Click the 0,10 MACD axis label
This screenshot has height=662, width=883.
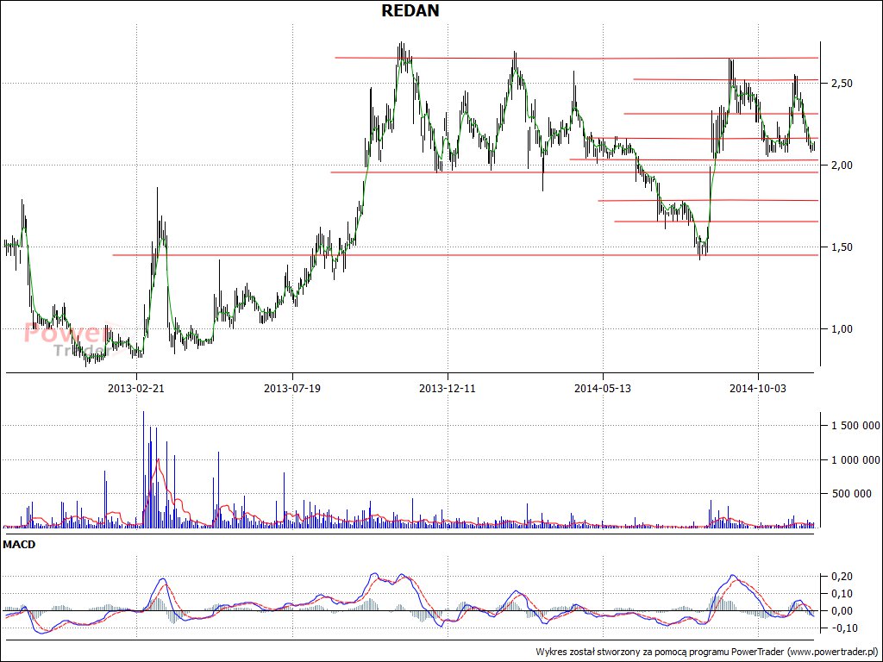(842, 594)
